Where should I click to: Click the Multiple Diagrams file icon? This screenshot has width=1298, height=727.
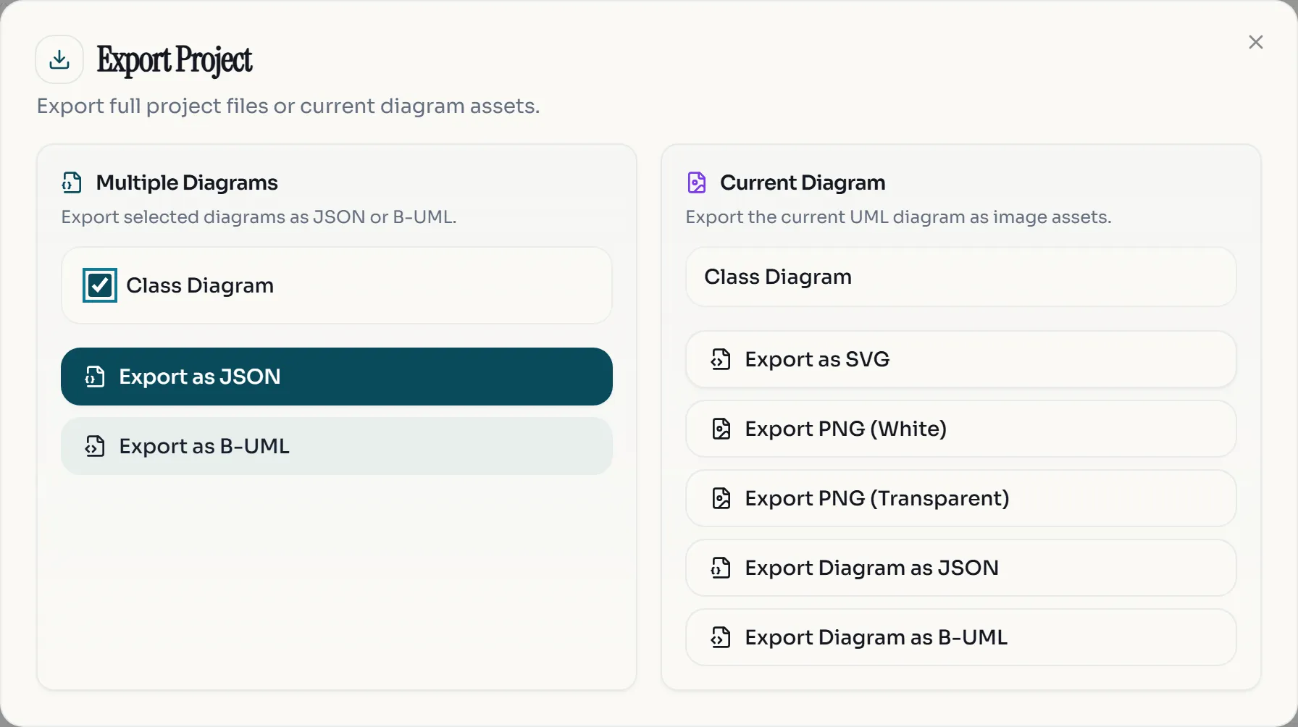click(x=72, y=182)
